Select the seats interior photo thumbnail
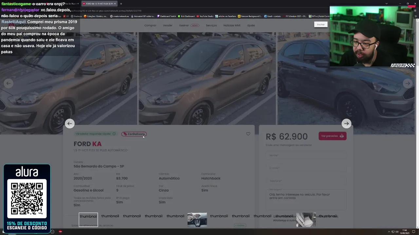419x235 pixels. (x=306, y=220)
